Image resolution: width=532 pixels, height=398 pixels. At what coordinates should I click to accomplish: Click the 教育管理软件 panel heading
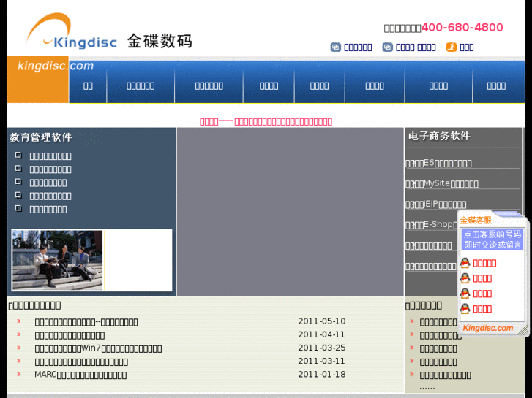click(41, 137)
